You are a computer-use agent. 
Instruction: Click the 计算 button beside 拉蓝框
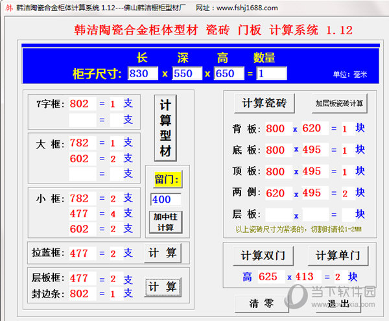click(x=163, y=253)
